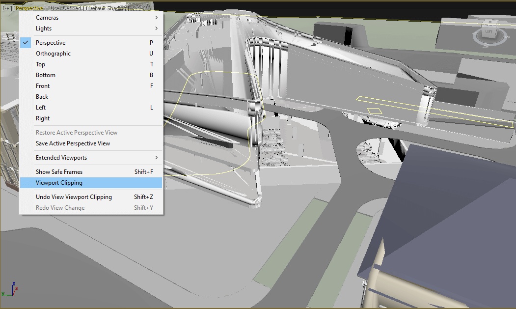Image resolution: width=516 pixels, height=309 pixels.
Task: Select Front view from menu
Action: (x=43, y=86)
